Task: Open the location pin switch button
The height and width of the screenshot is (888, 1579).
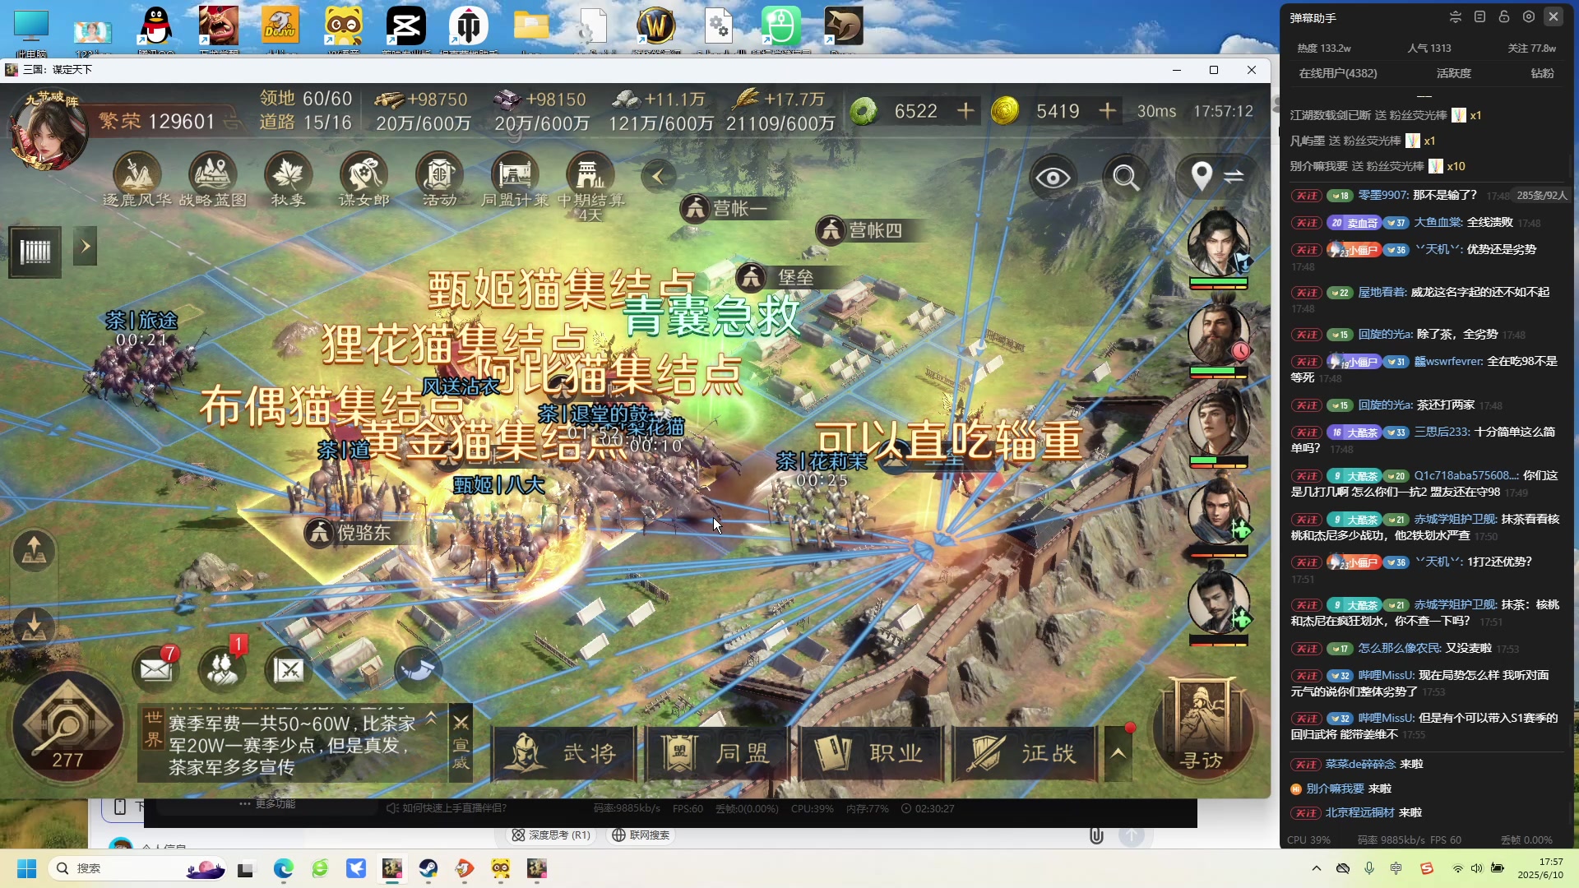Action: 1217,176
